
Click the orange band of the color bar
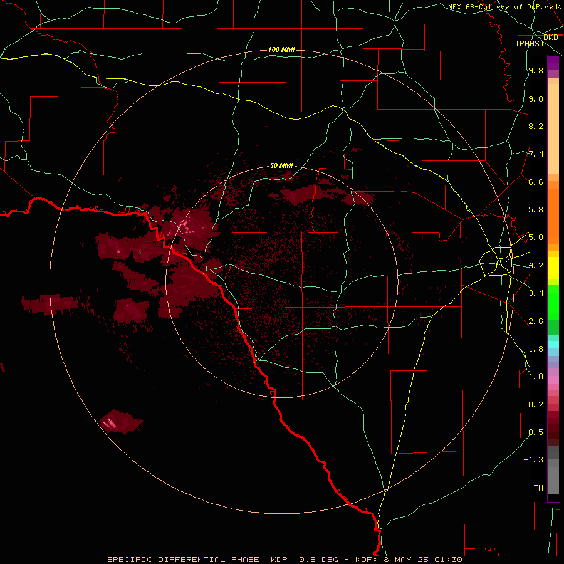[553, 216]
